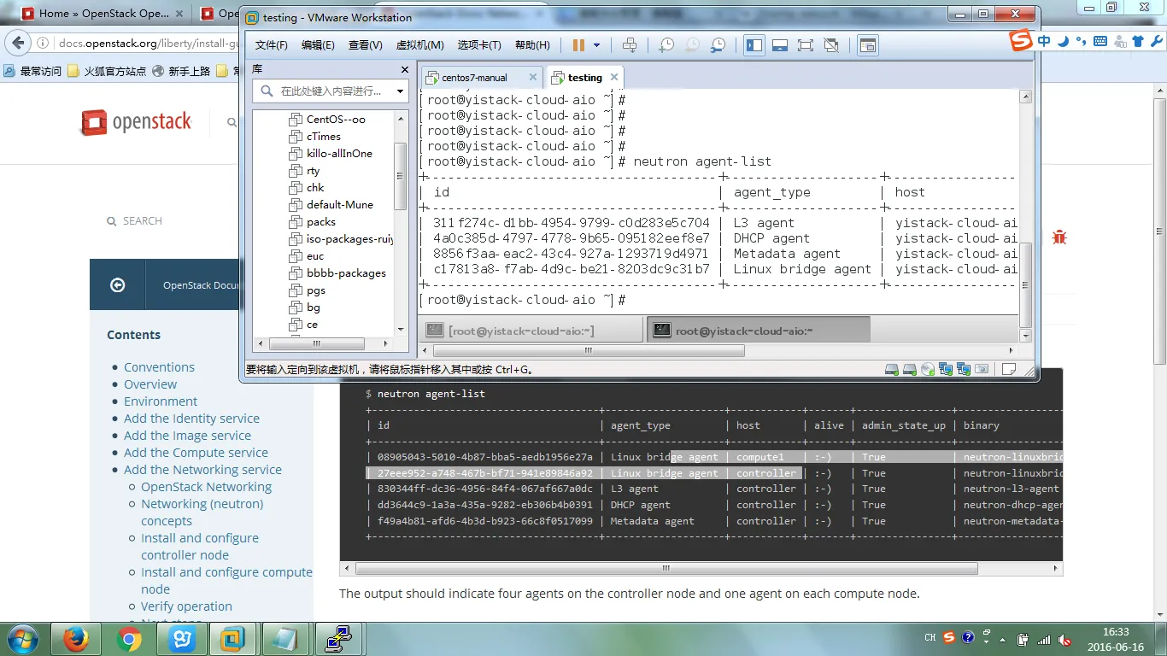Open the 新手上路 bookmark
The width and height of the screenshot is (1167, 656).
[181, 71]
